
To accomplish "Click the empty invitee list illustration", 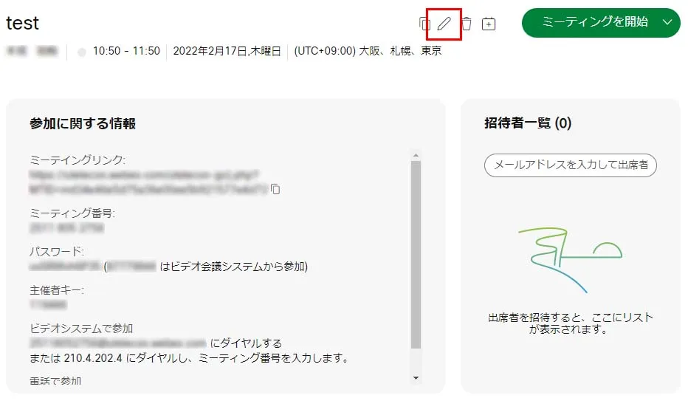I will 570,259.
